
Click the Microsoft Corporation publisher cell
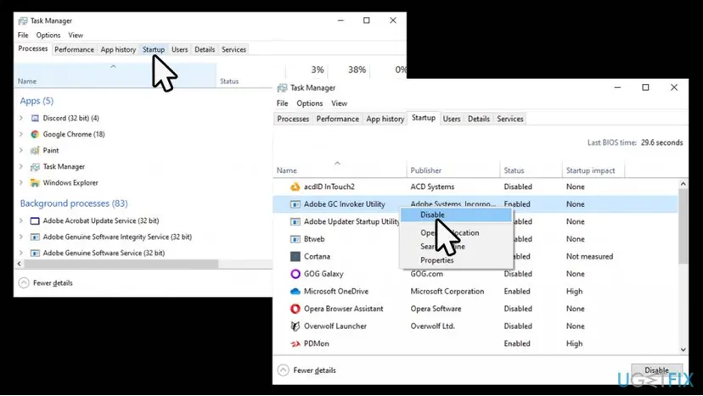point(447,291)
